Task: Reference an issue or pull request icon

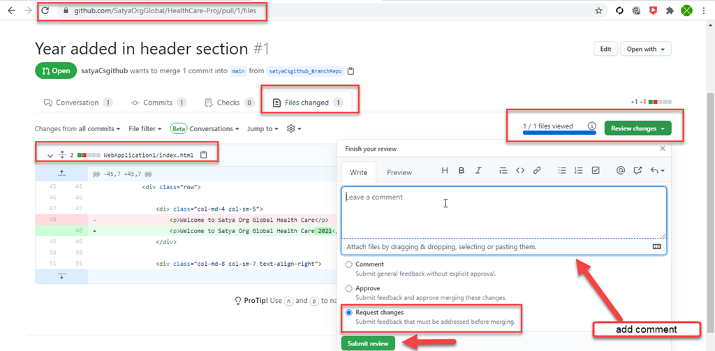Action: point(637,170)
